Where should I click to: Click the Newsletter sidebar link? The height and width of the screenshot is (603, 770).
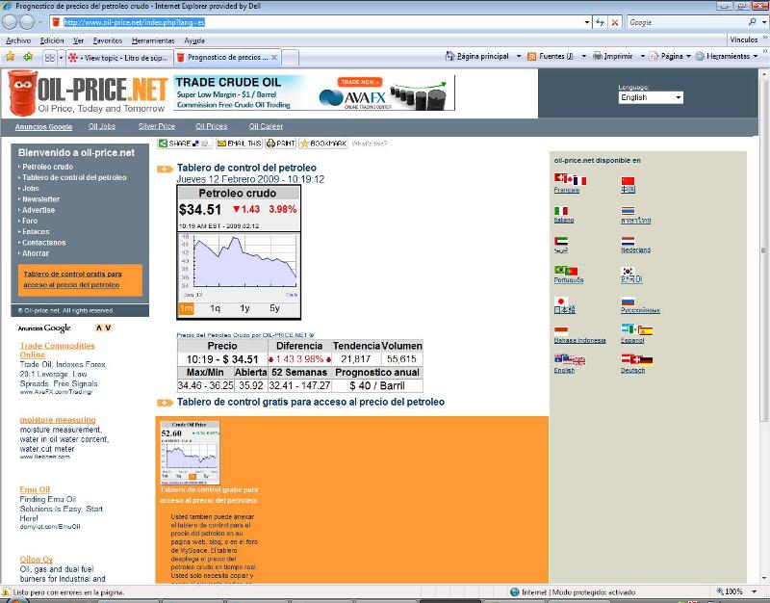click(41, 199)
